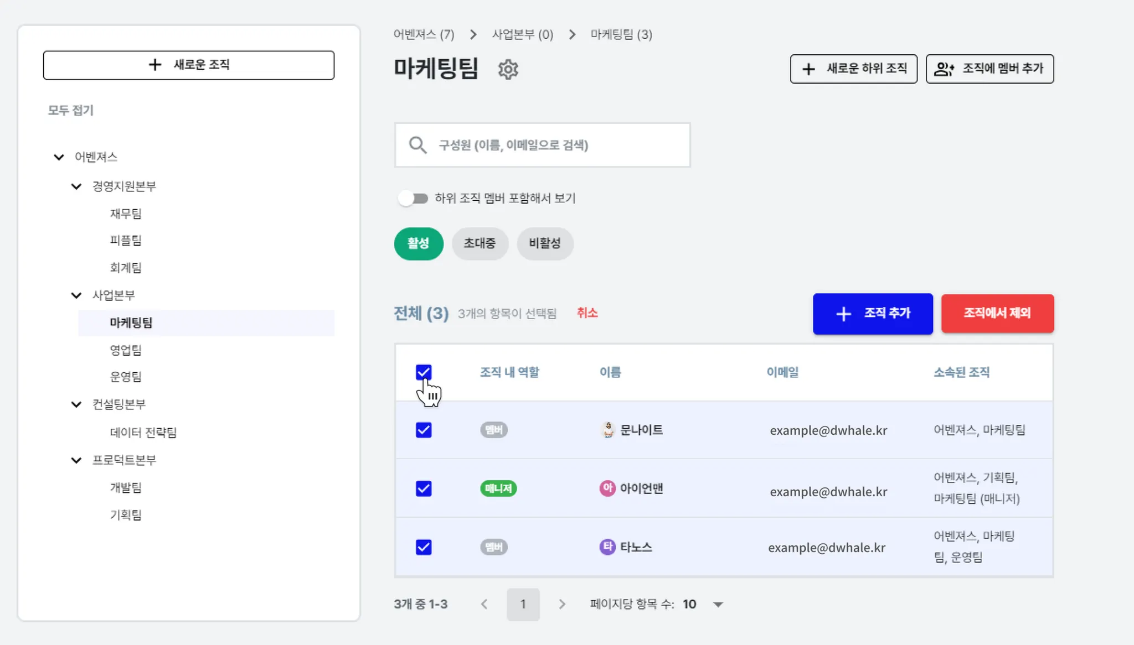Open the 페이지당 항목 수 dropdown
The image size is (1134, 645).
[718, 604]
